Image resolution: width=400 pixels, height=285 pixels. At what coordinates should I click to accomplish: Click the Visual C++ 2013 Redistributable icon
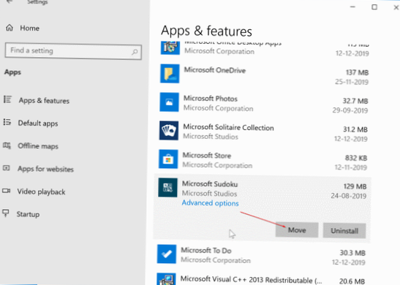[166, 279]
